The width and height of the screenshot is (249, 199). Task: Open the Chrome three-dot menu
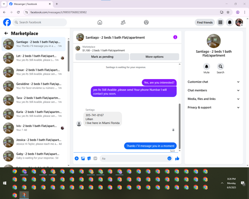pos(245,12)
